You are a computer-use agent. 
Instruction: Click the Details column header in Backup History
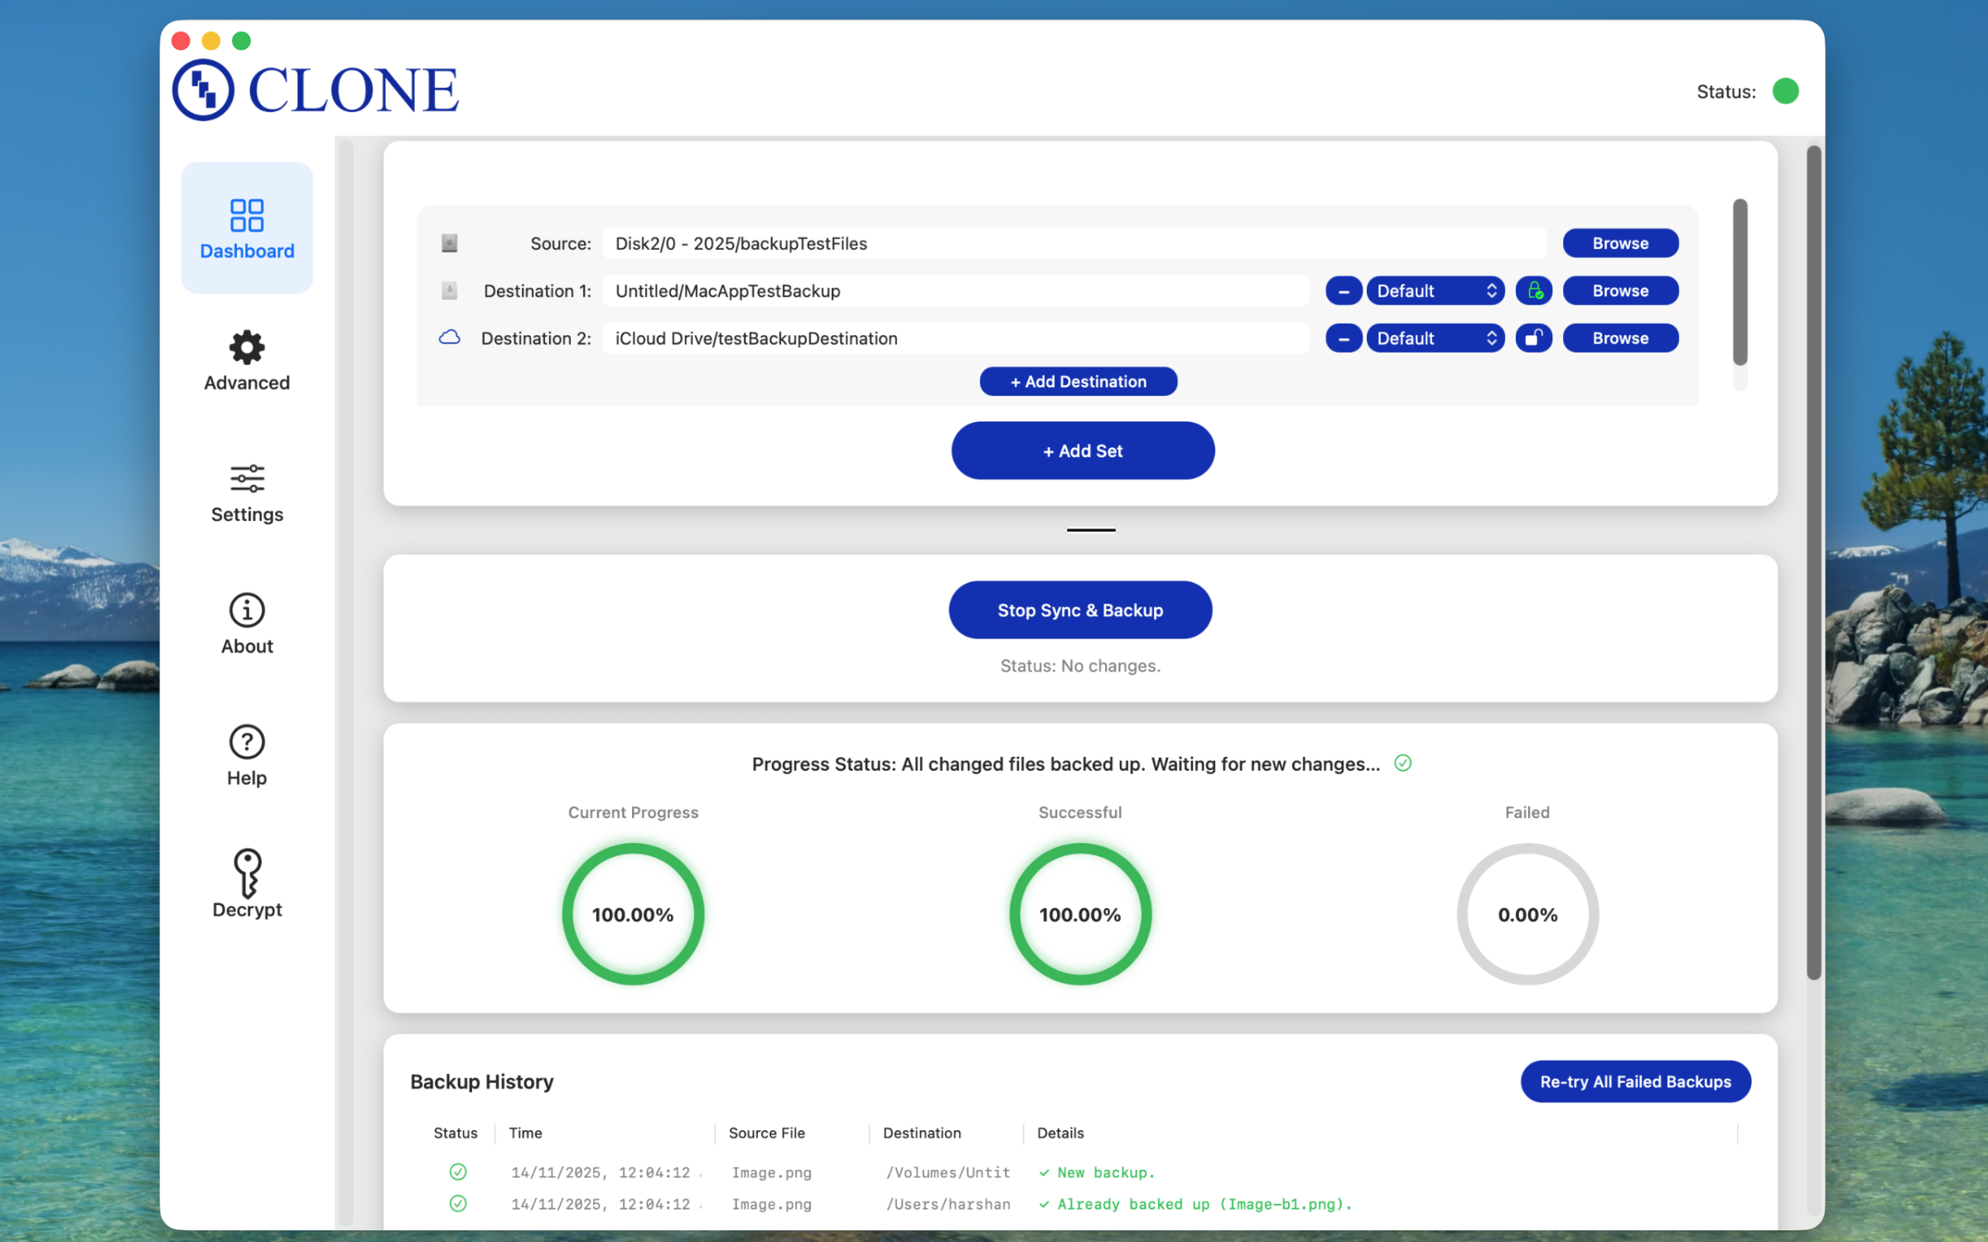click(1060, 1133)
